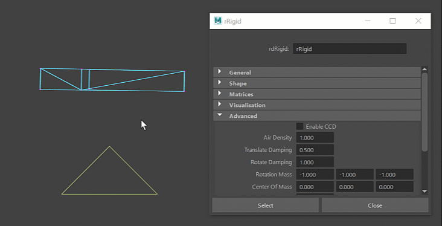The height and width of the screenshot is (226, 442).
Task: Click the rdRigid name input field
Action: pos(350,49)
